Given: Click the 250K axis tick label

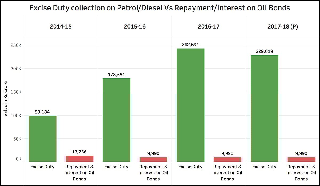Looking at the screenshot, I should tap(16, 45).
